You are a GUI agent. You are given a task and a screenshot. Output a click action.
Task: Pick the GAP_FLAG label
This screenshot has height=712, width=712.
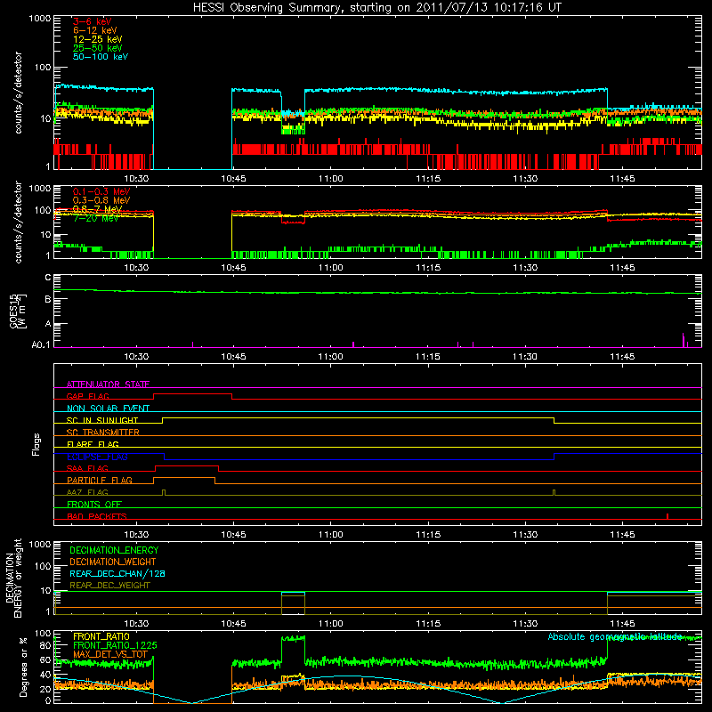[x=87, y=396]
